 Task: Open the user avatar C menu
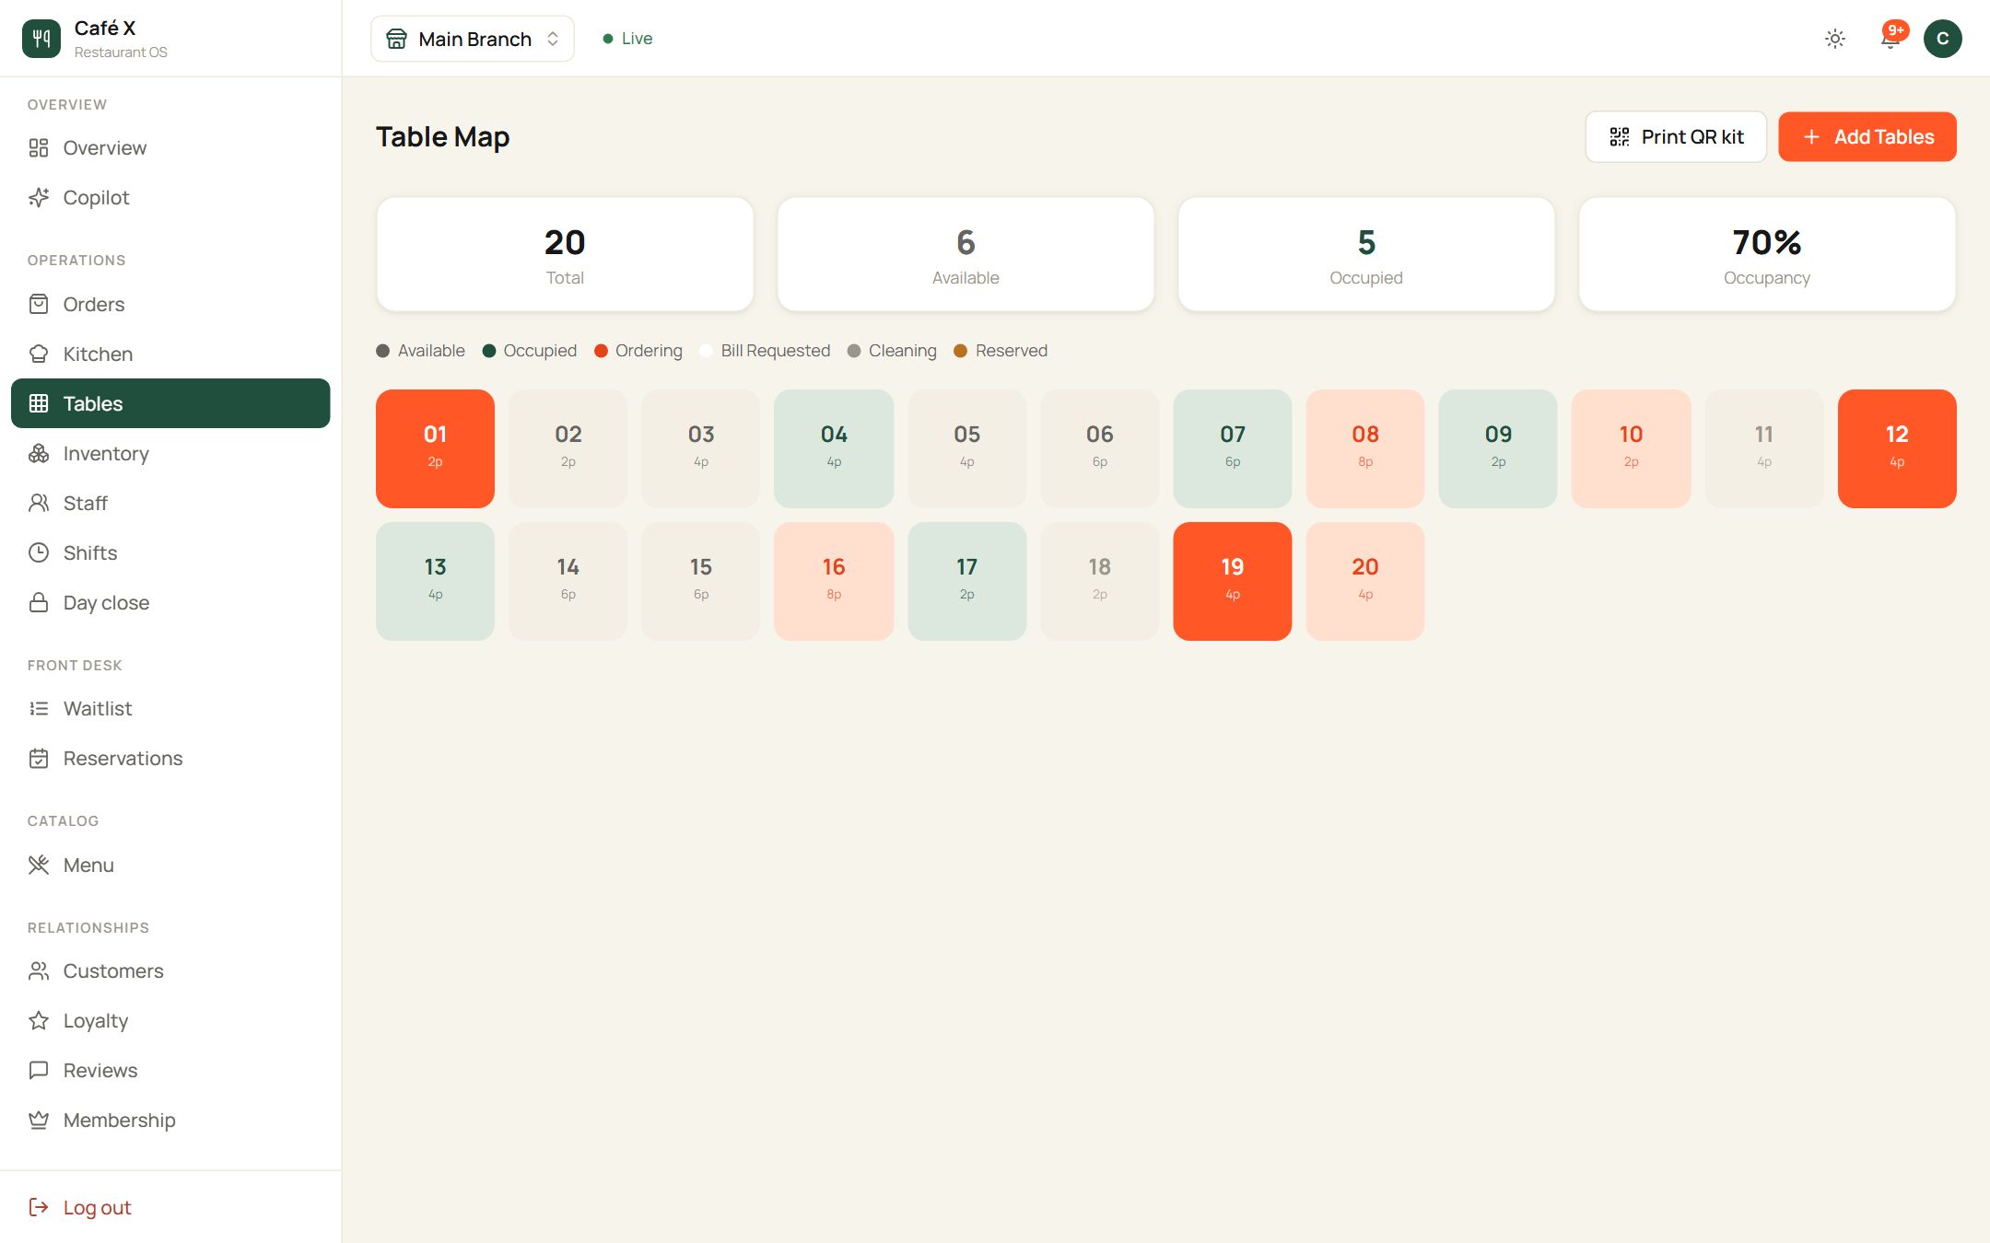tap(1942, 39)
